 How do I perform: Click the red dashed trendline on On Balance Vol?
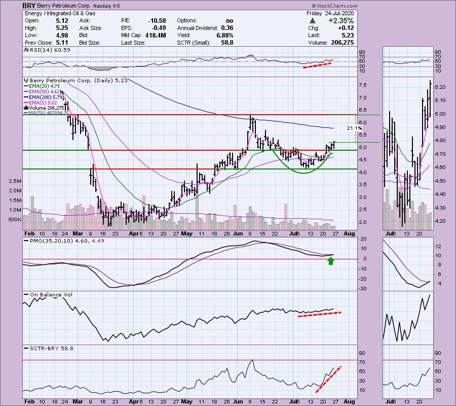(x=319, y=314)
